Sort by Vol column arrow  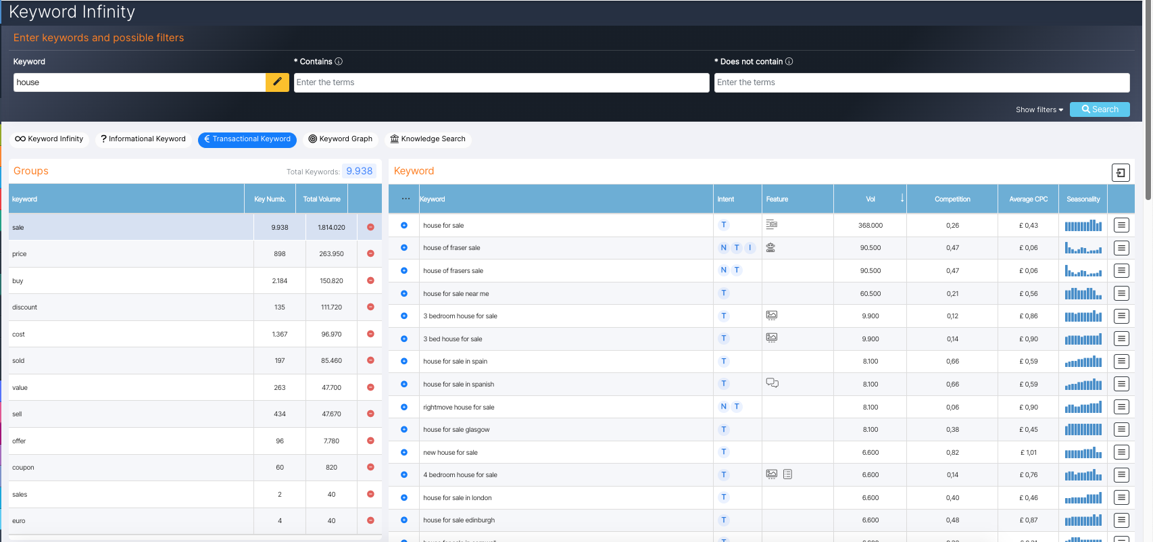click(x=902, y=198)
